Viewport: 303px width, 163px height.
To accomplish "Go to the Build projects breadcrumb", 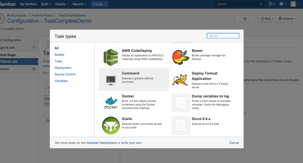I will pyautogui.click(x=17, y=15).
